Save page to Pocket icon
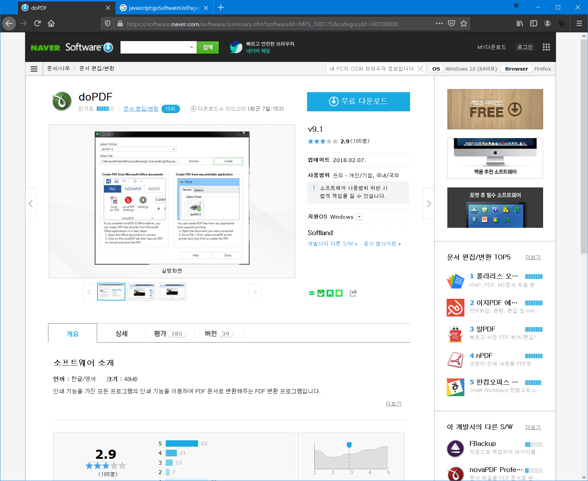 [452, 23]
